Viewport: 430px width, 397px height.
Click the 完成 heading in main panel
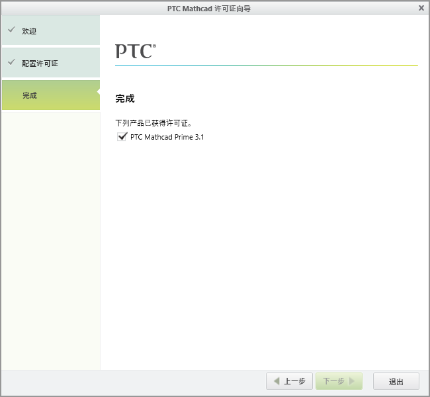coord(125,98)
